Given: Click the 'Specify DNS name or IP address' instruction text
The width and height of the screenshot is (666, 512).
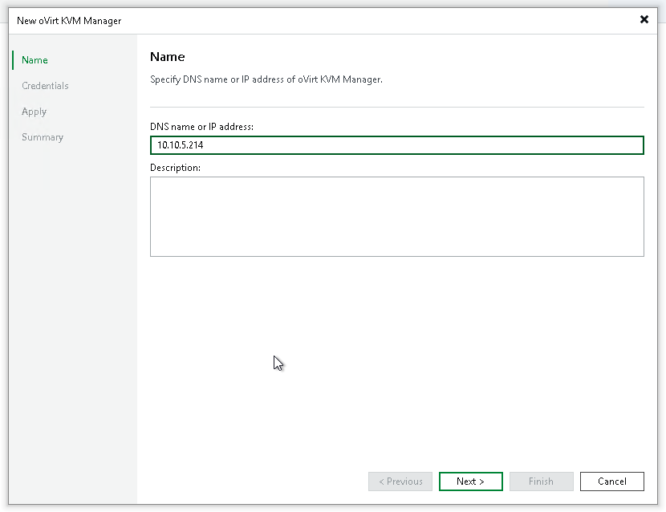Looking at the screenshot, I should pyautogui.click(x=266, y=80).
